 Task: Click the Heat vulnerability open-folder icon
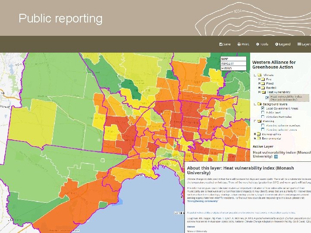(263, 92)
